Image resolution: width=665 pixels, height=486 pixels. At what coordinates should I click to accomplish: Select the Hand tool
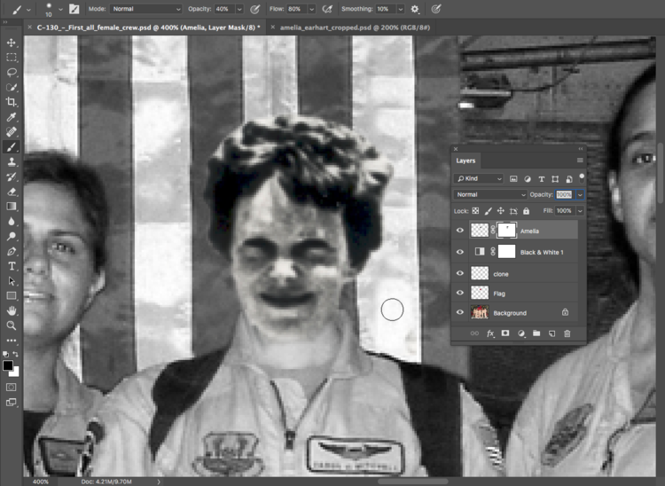tap(12, 311)
